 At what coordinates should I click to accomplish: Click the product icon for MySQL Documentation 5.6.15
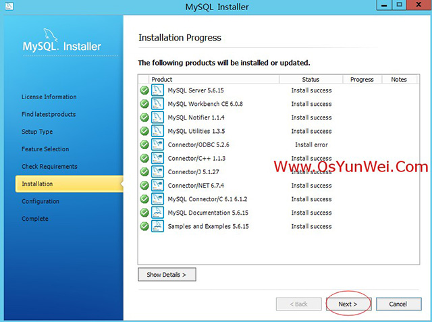[x=157, y=213]
